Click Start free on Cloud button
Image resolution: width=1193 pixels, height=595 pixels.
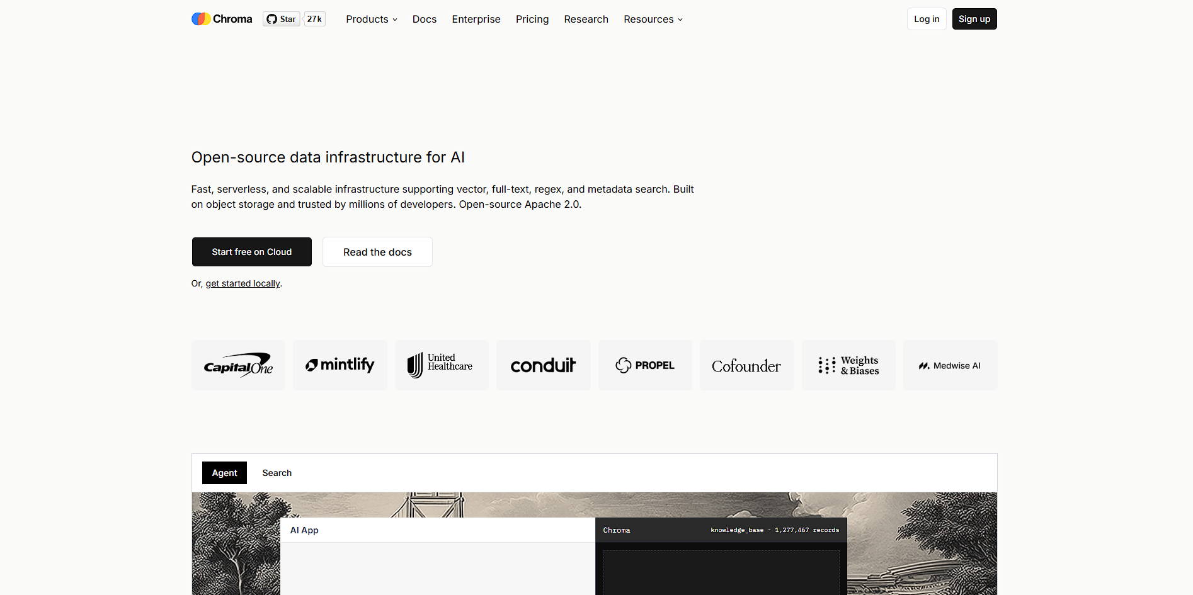point(252,252)
